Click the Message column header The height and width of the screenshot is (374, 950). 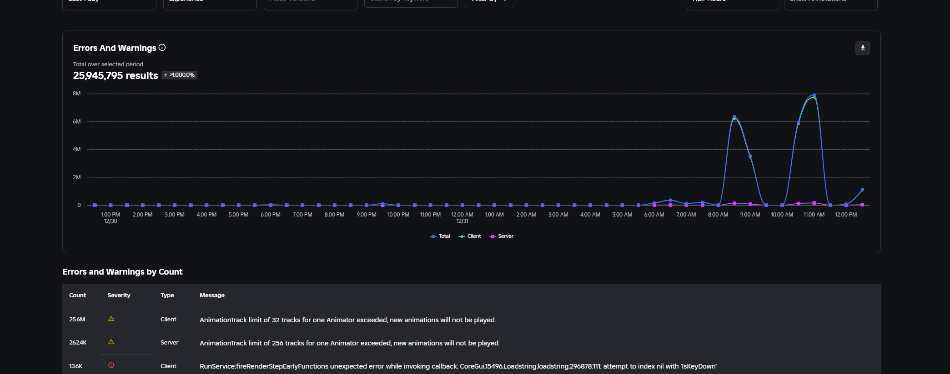(x=212, y=295)
